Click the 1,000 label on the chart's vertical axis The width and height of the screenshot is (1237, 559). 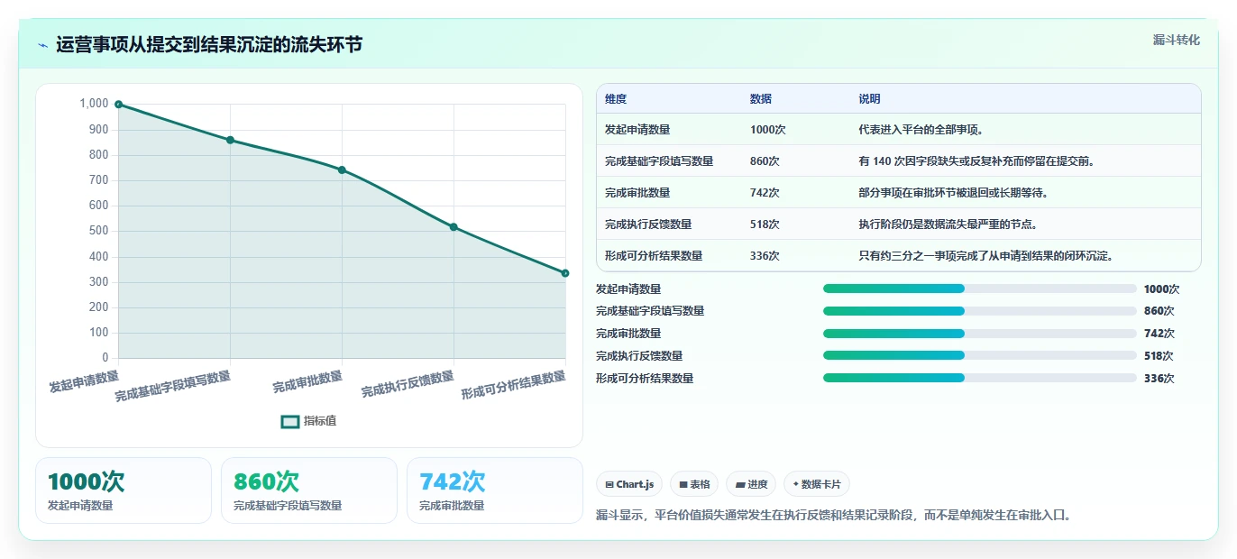94,104
